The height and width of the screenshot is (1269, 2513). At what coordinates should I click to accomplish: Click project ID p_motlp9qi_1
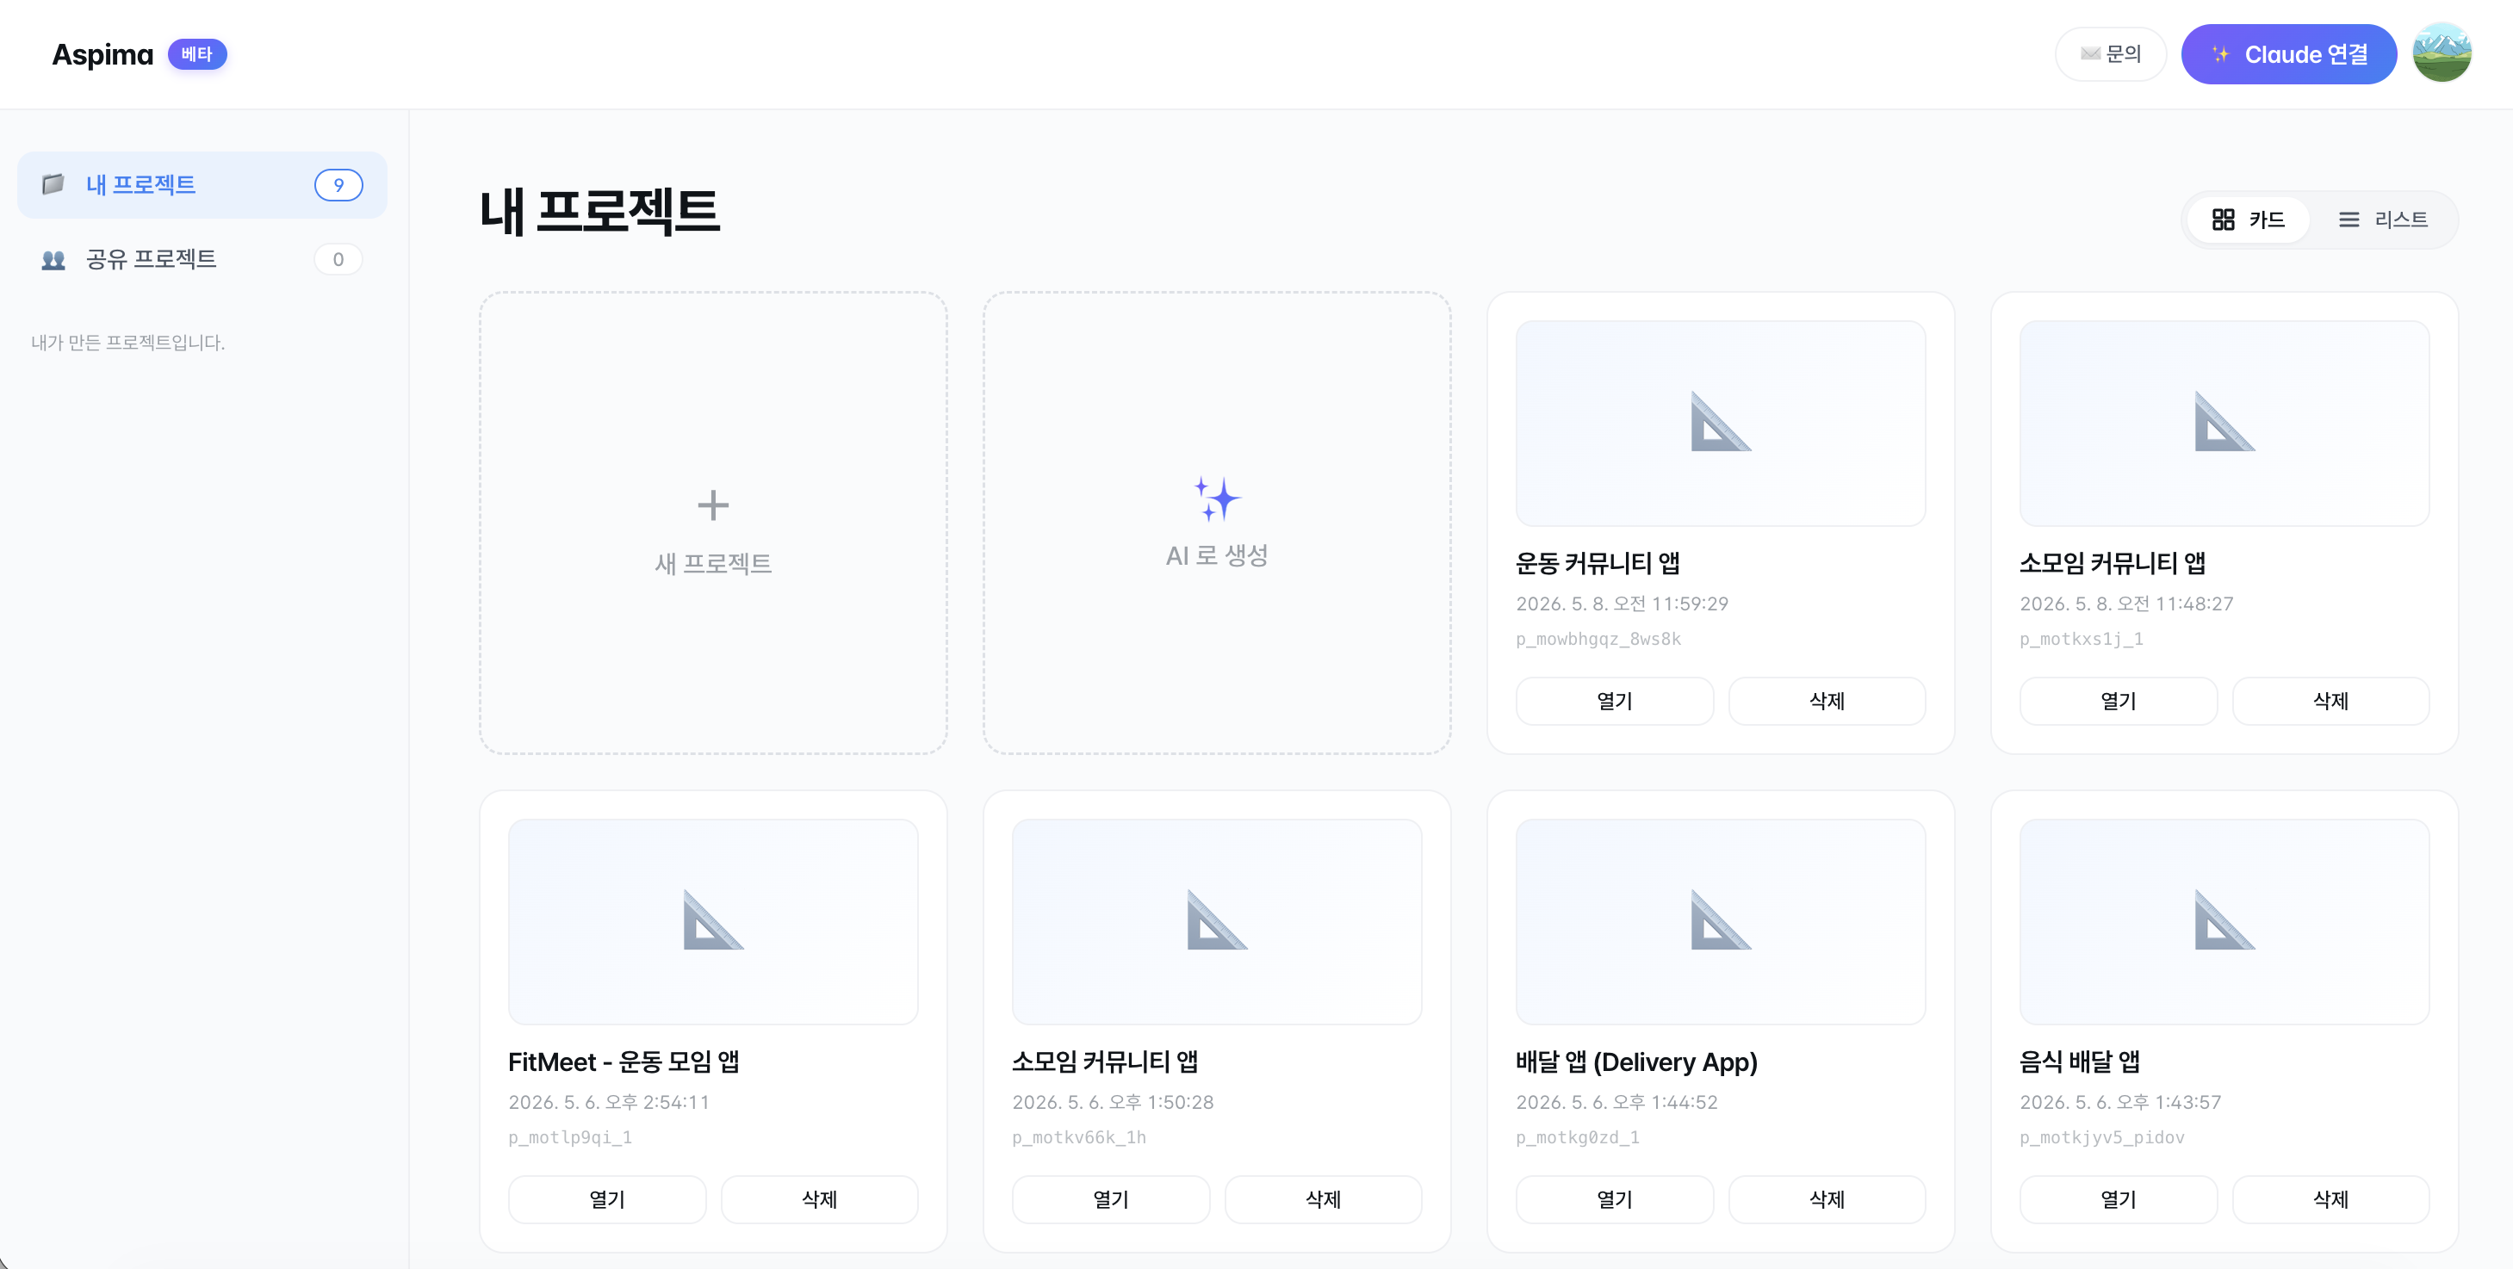click(x=570, y=1138)
